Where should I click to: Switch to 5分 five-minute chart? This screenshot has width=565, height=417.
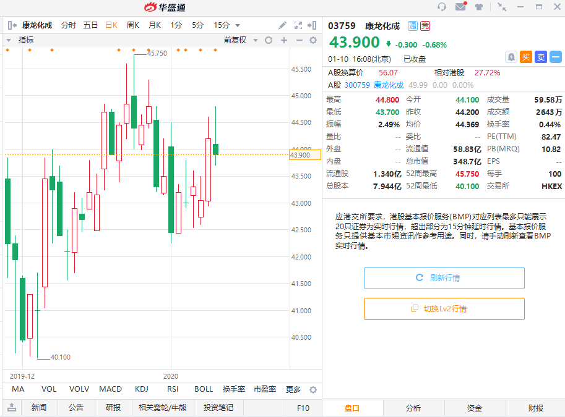[197, 25]
